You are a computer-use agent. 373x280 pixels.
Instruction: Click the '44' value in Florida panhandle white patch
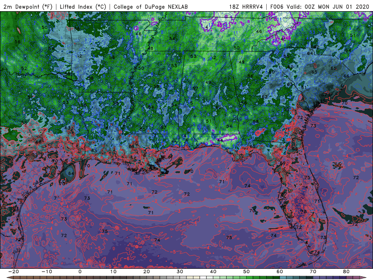click(220, 140)
